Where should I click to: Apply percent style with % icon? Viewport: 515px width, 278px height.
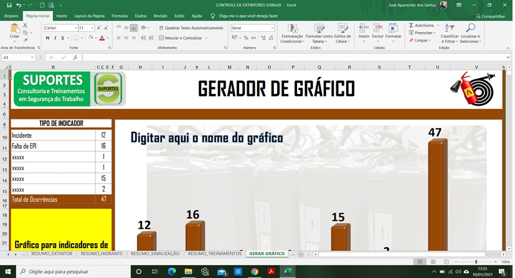click(x=246, y=38)
